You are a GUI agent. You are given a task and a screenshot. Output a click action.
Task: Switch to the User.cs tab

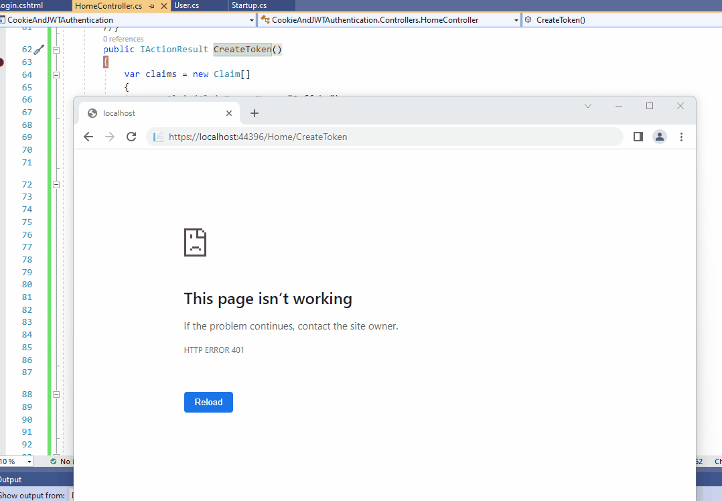coord(186,5)
